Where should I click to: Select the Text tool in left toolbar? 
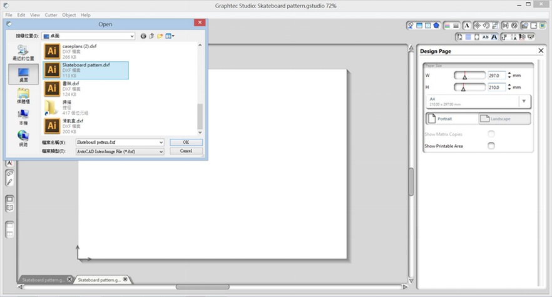[x=9, y=163]
